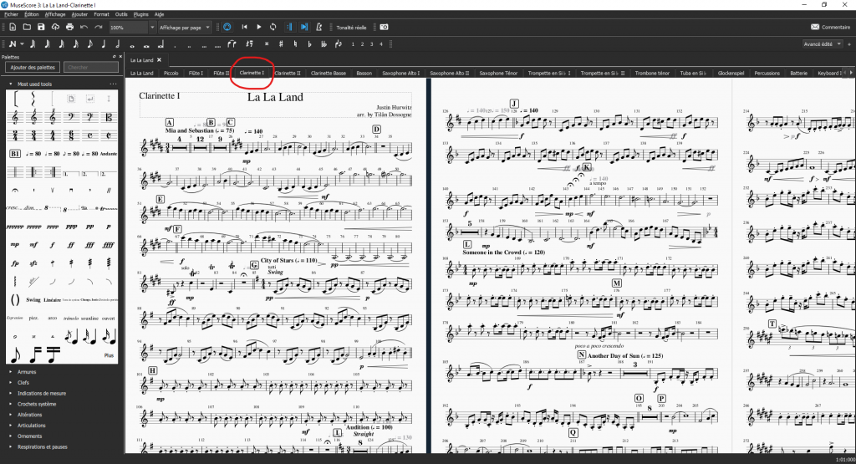Open the Avancé édité workspace dropdown
This screenshot has width=856, height=464.
(x=823, y=44)
